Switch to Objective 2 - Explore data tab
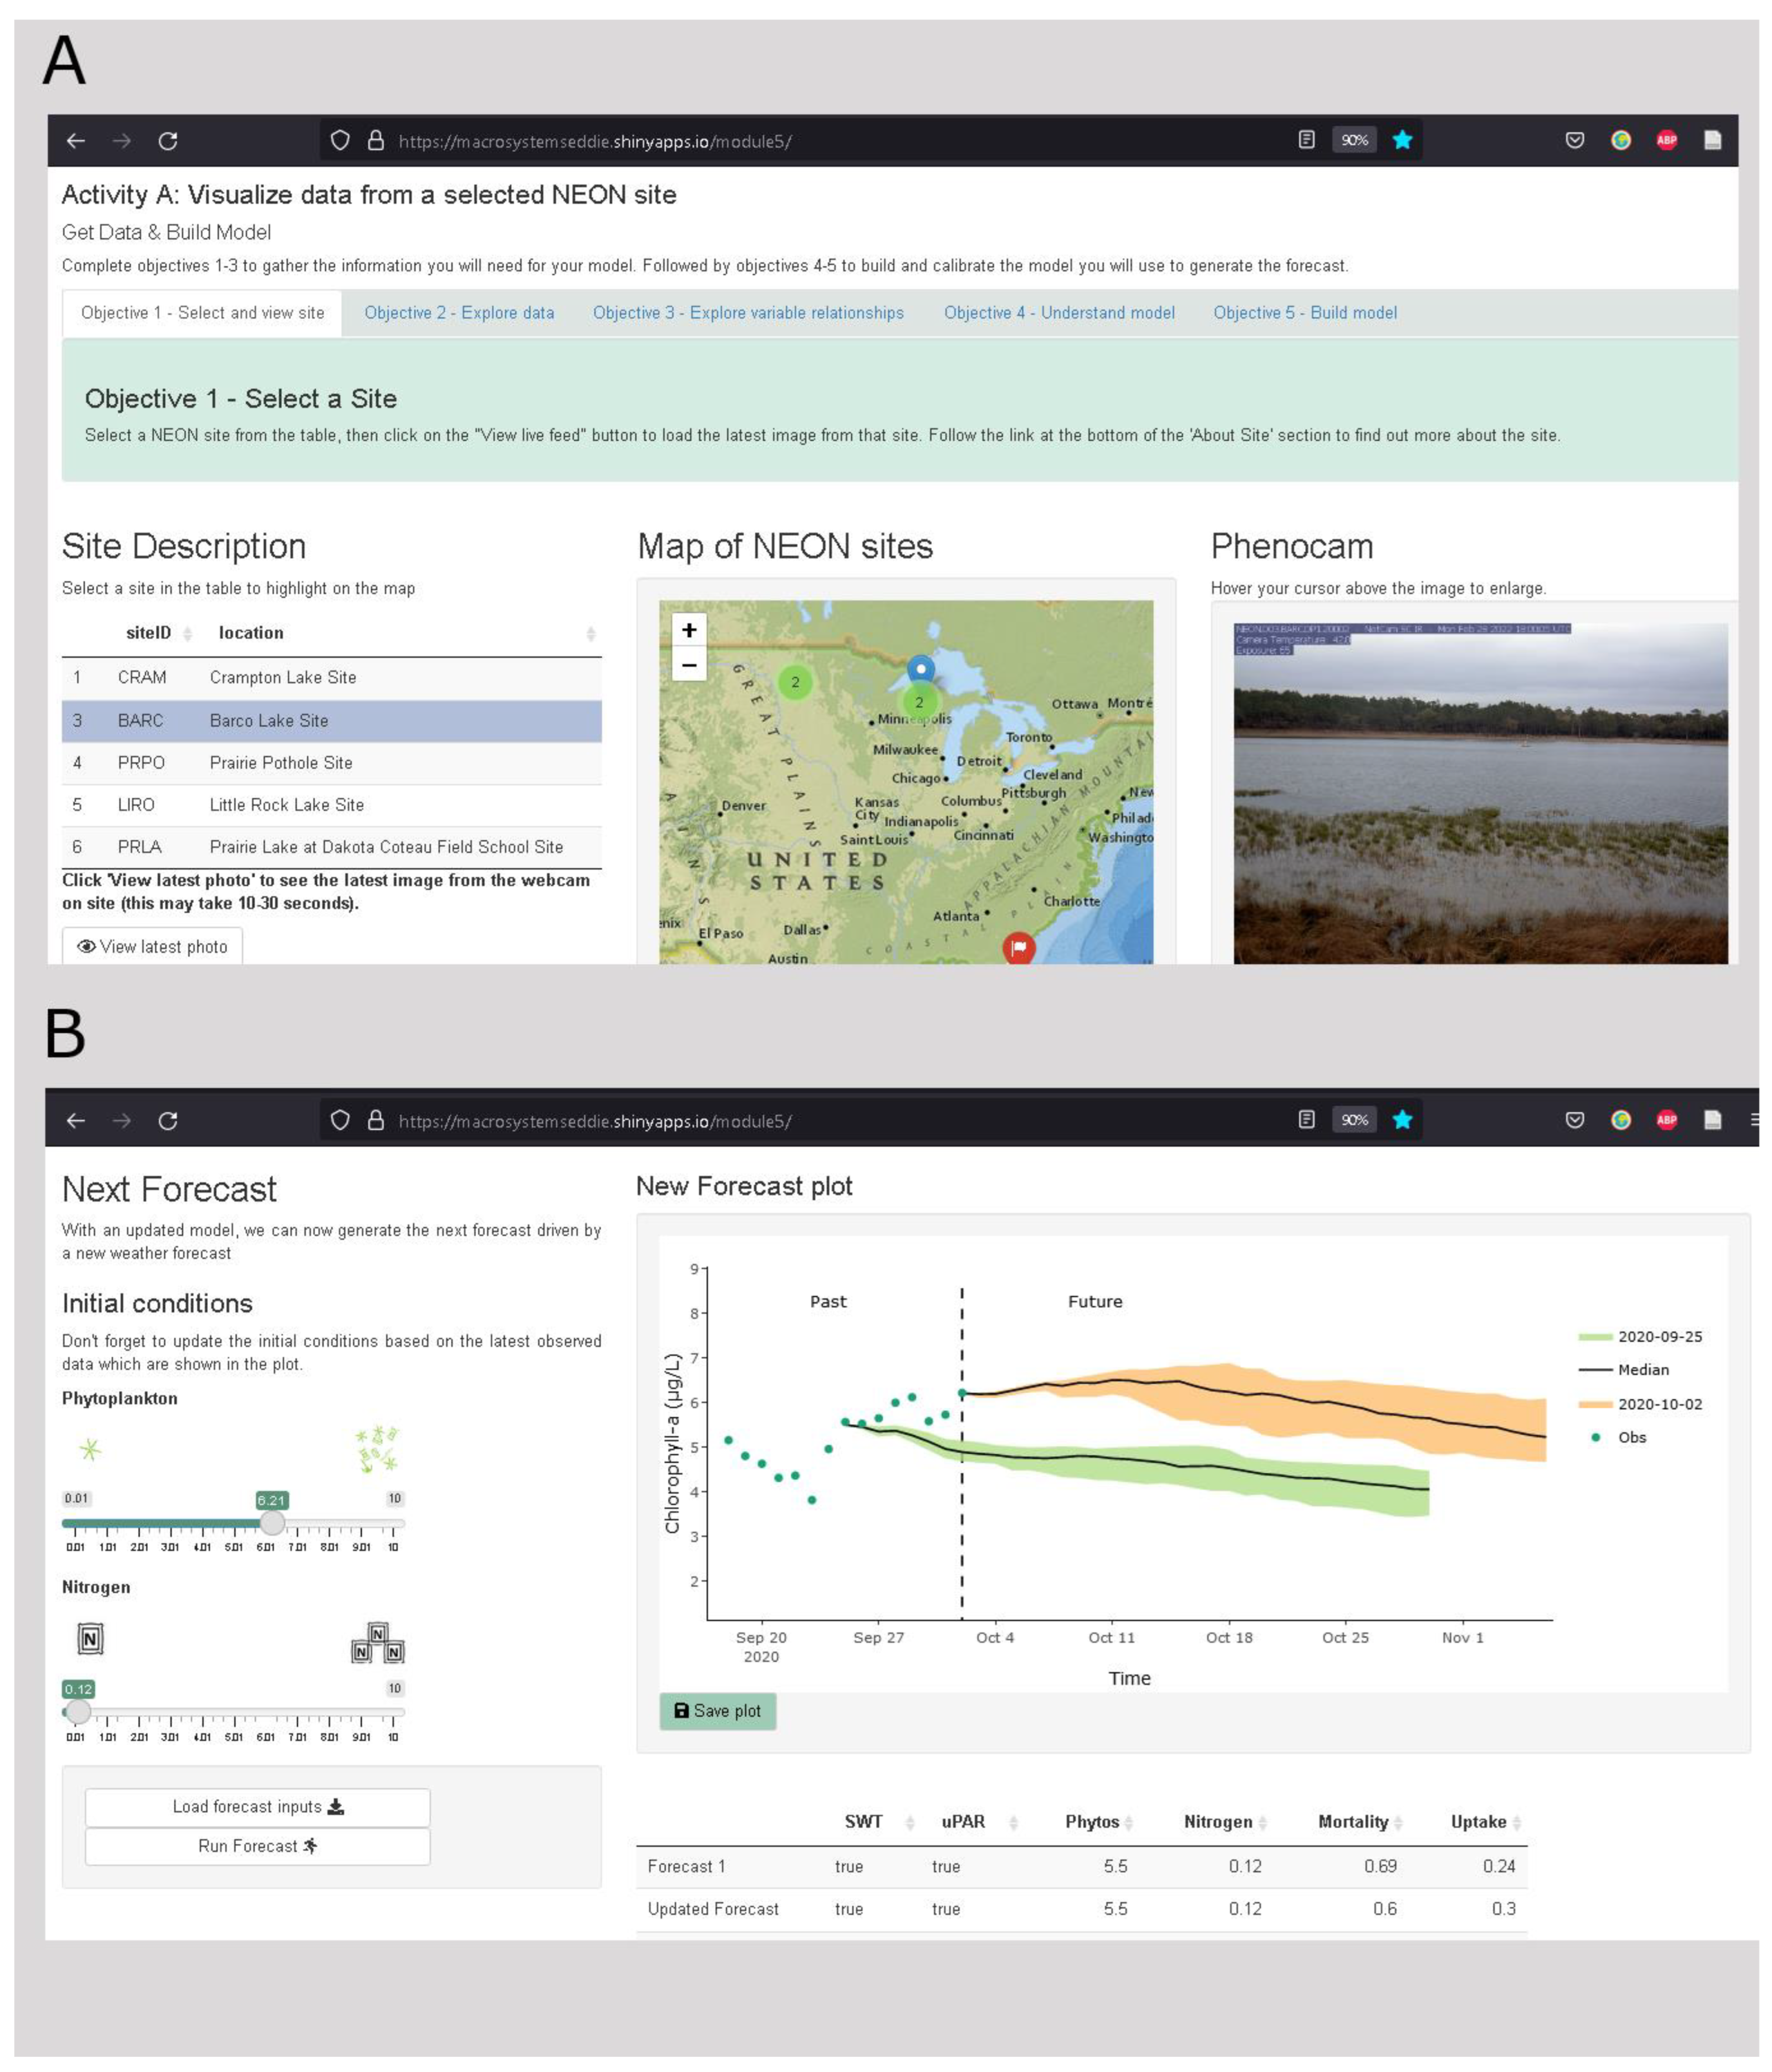 pos(461,312)
